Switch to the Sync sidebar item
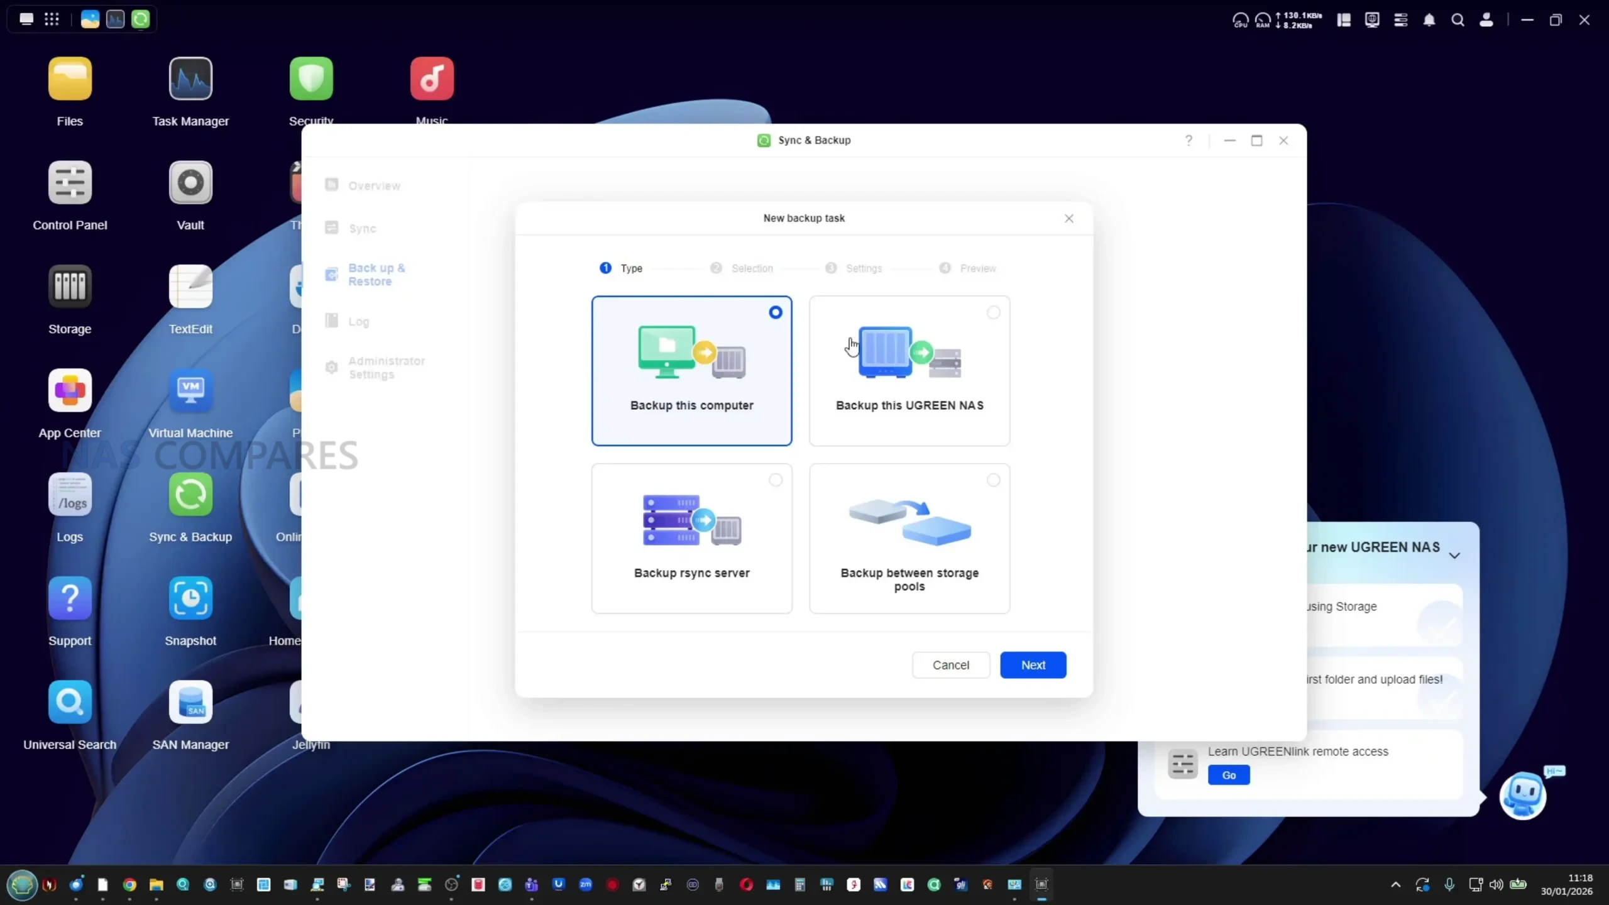Screen dimensions: 1609x905 (x=362, y=229)
